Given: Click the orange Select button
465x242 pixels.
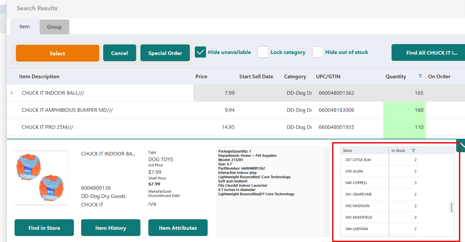Looking at the screenshot, I should (57, 53).
